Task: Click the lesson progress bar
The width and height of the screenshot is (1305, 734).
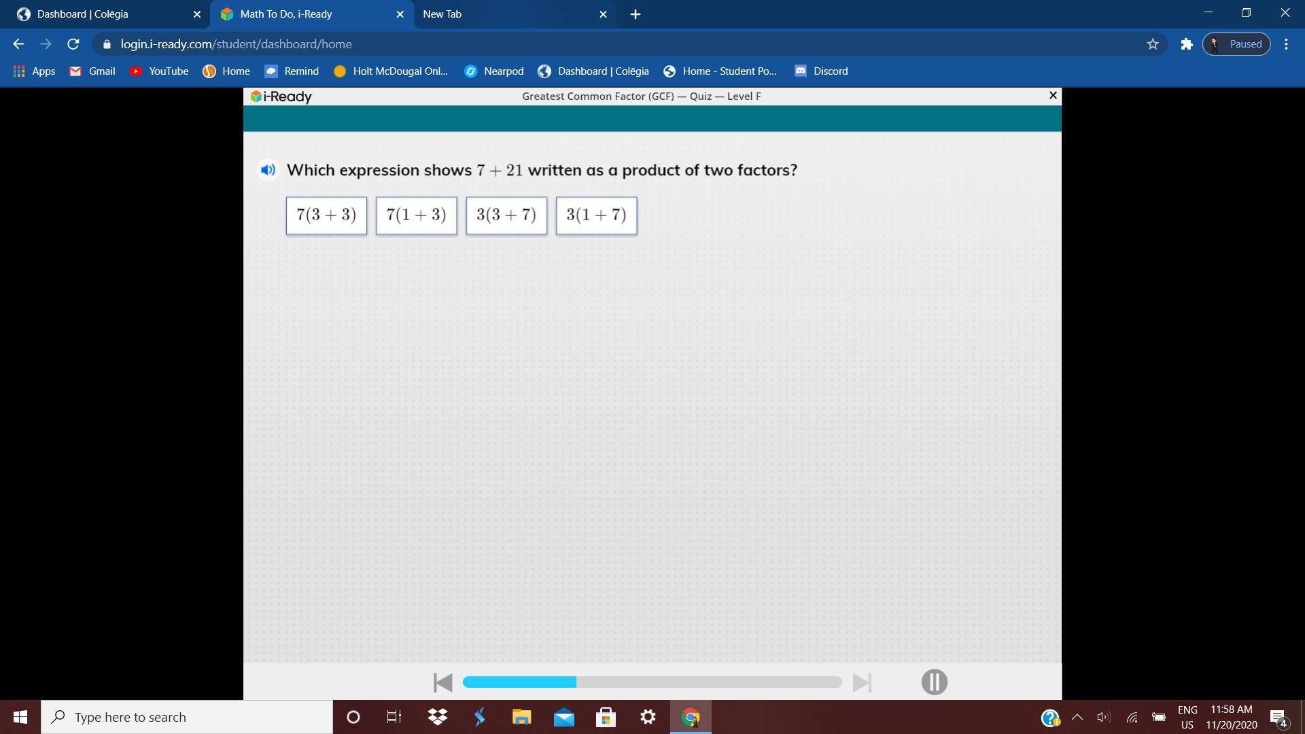Action: click(652, 682)
